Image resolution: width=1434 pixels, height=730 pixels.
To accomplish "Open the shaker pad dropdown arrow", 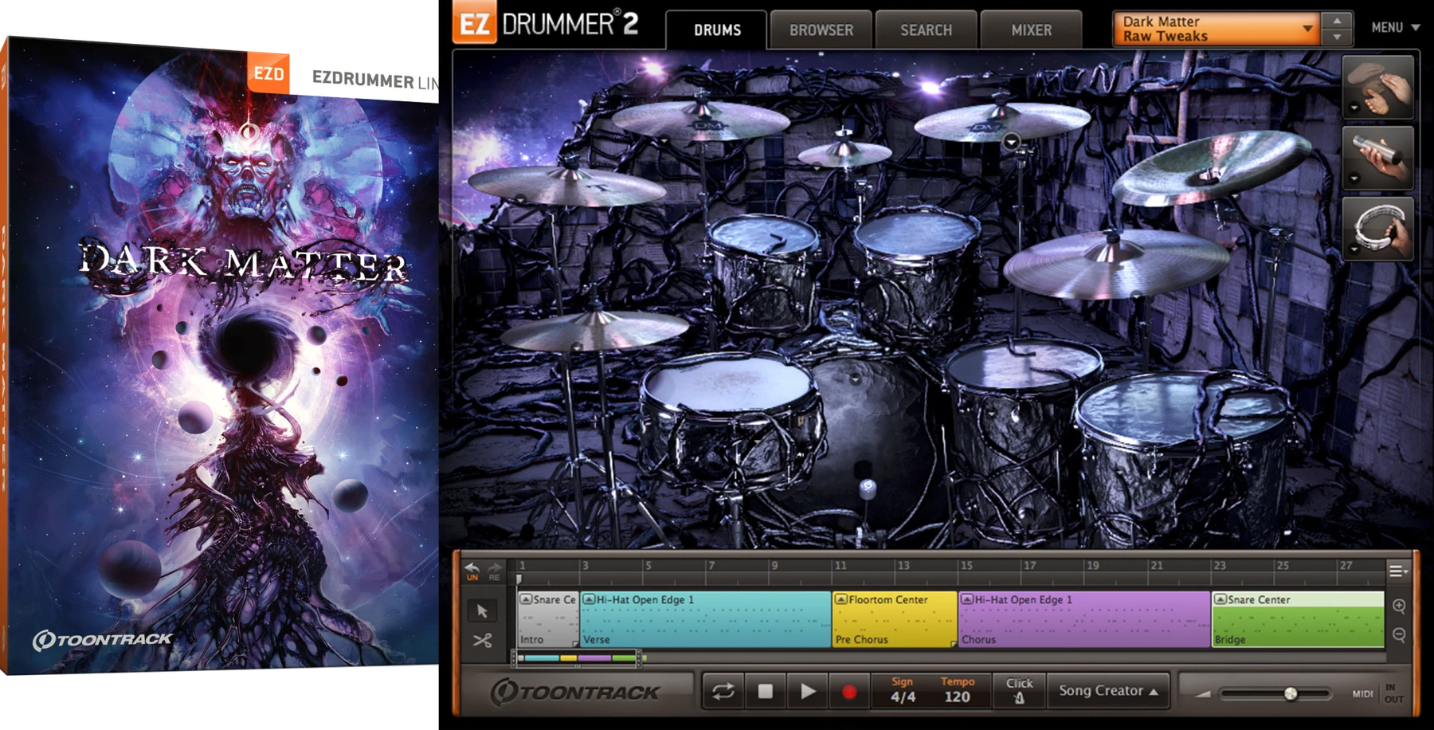I will [x=1354, y=179].
